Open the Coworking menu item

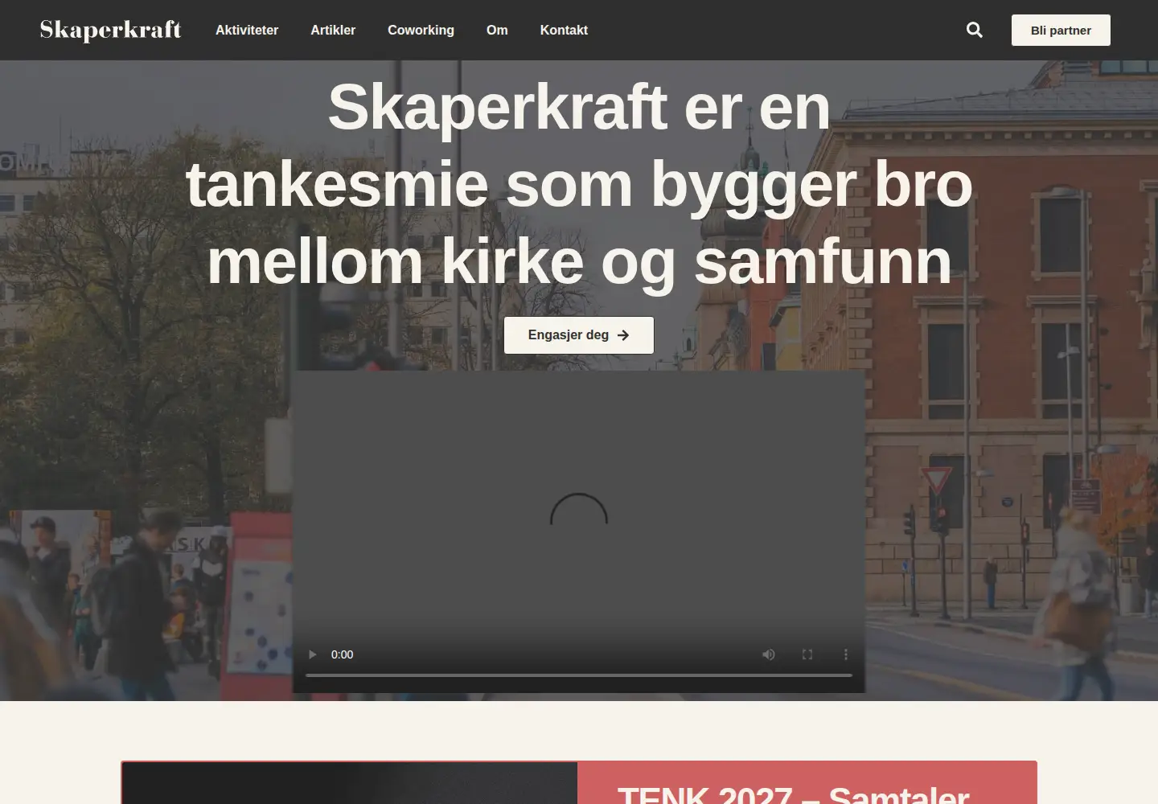[421, 30]
